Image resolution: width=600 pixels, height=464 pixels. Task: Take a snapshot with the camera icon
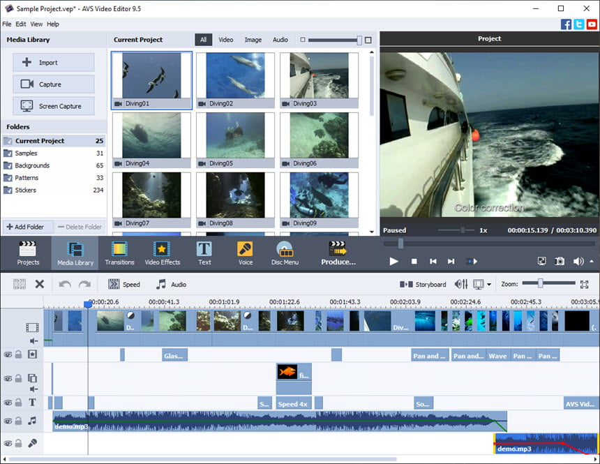pos(560,262)
